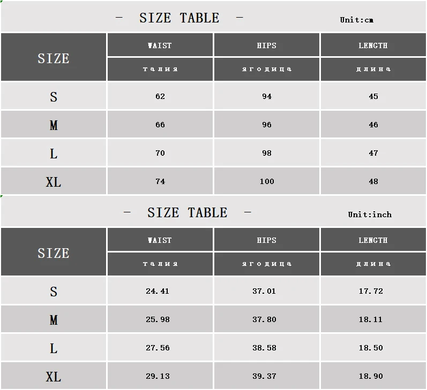Click hips value 39.37 in inch table
Screen dimensions: 427x390
tap(264, 376)
